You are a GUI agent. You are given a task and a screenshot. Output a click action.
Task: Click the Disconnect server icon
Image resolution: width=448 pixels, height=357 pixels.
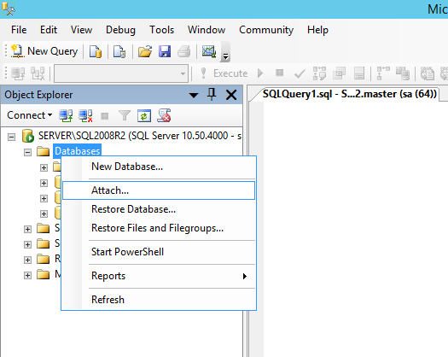(85, 116)
